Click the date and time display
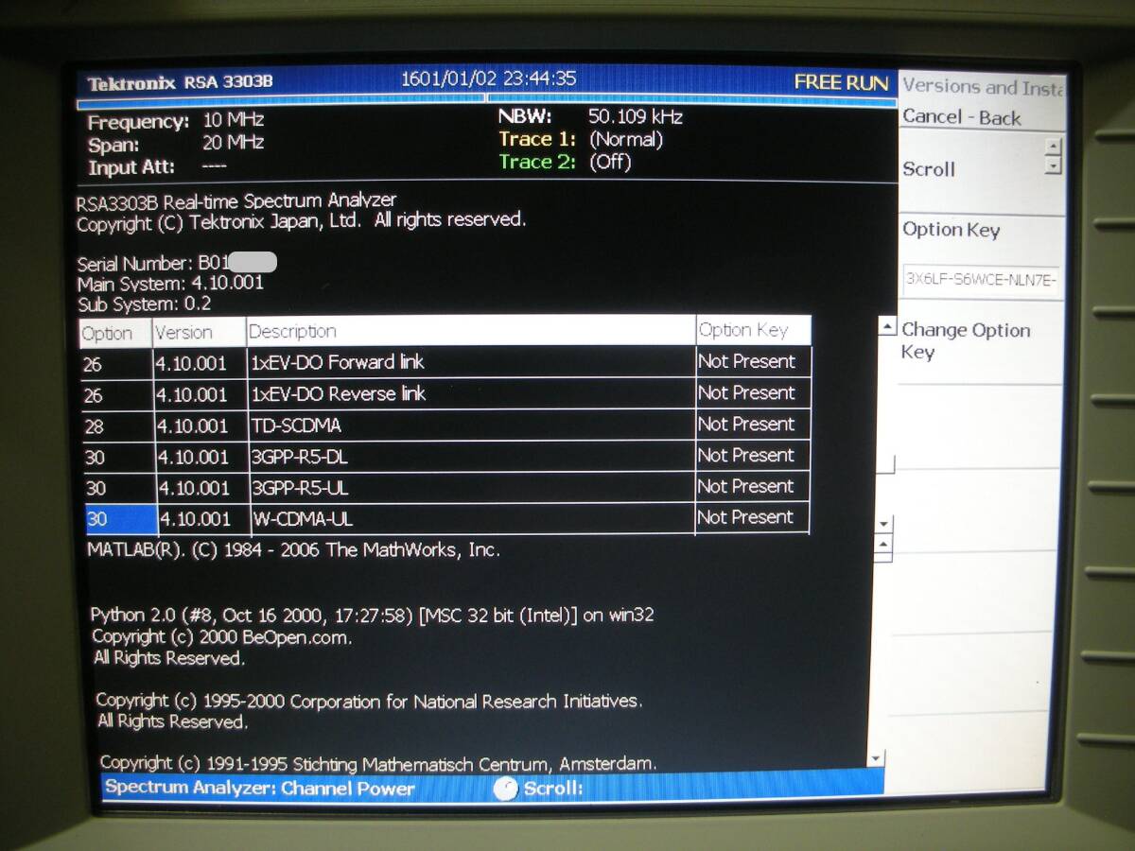 tap(488, 78)
